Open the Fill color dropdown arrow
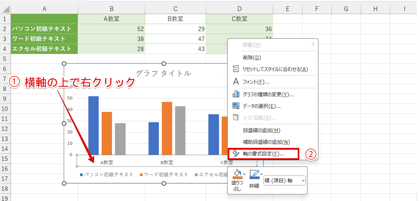The image size is (420, 201). pos(244,174)
